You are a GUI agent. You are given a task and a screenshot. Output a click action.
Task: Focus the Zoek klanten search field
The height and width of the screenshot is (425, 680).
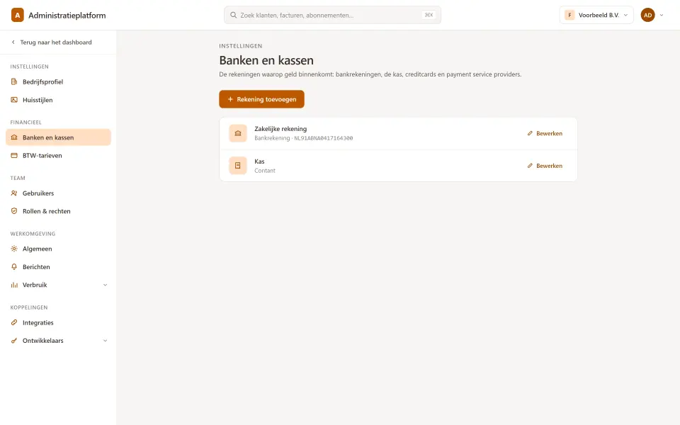(332, 15)
